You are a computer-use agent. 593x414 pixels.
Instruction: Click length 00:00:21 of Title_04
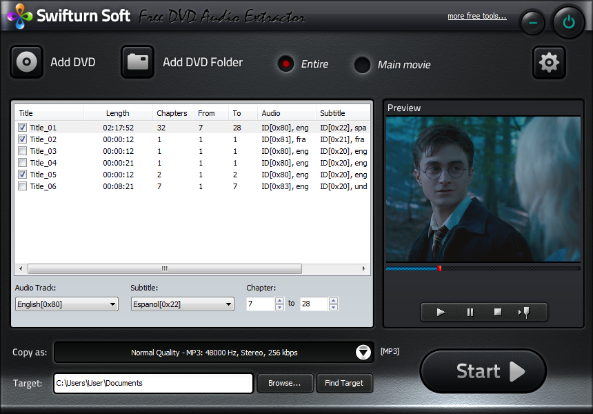point(119,163)
